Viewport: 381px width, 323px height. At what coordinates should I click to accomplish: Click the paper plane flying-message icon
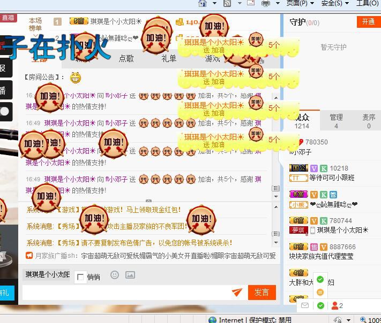tap(237, 292)
